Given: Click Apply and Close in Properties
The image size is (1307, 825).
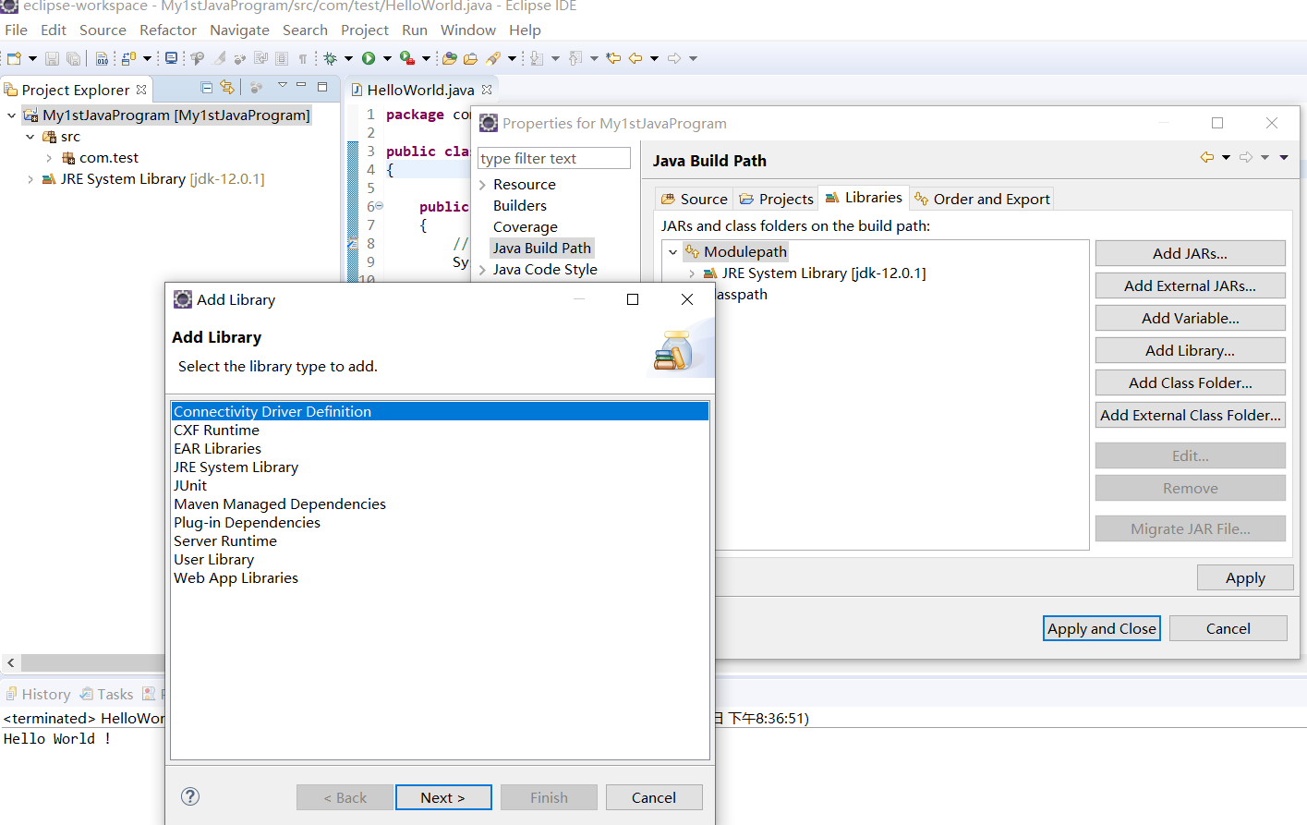Looking at the screenshot, I should [1102, 628].
